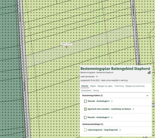This screenshot has width=155, height=138.
Task: Click the arrow beside Agrarisch met waarden entry
Action: (133, 109)
